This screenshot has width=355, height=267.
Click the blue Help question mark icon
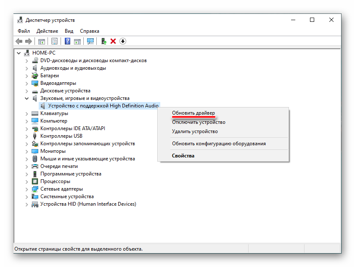pos(67,41)
